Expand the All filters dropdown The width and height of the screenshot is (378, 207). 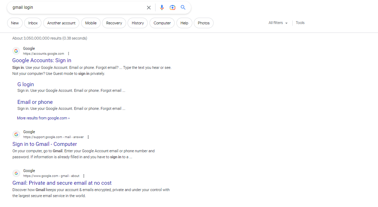coord(278,23)
